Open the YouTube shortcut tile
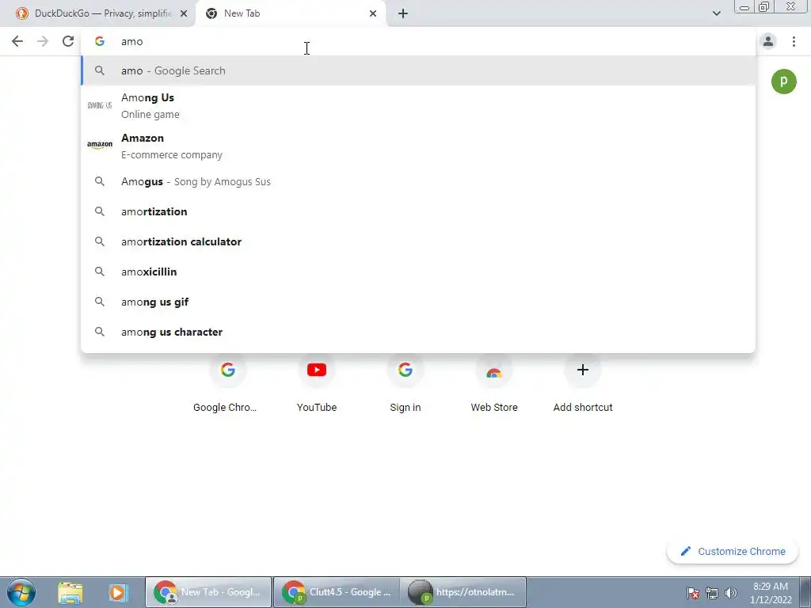This screenshot has width=811, height=608. coord(317,386)
